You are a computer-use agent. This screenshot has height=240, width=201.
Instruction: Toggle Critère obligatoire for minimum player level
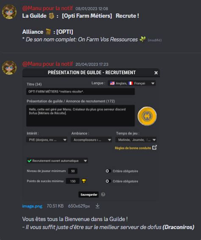[x=108, y=171]
